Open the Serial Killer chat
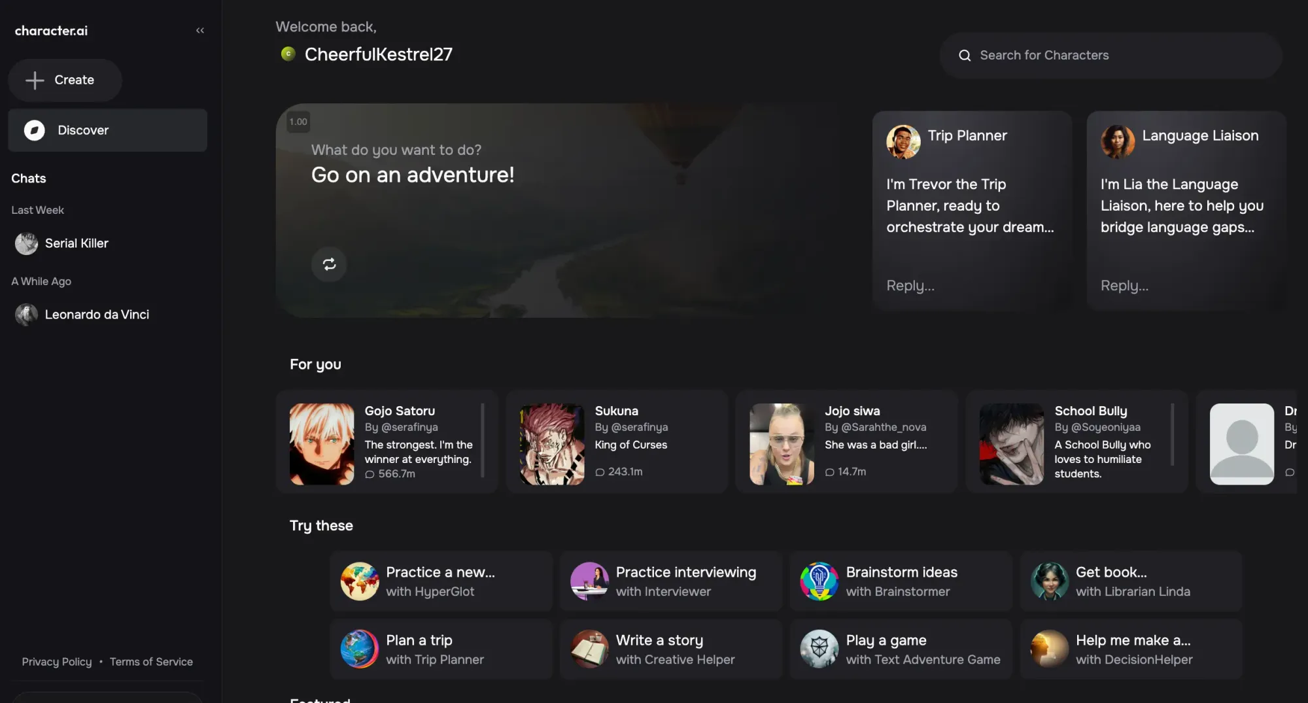The image size is (1308, 703). click(76, 243)
